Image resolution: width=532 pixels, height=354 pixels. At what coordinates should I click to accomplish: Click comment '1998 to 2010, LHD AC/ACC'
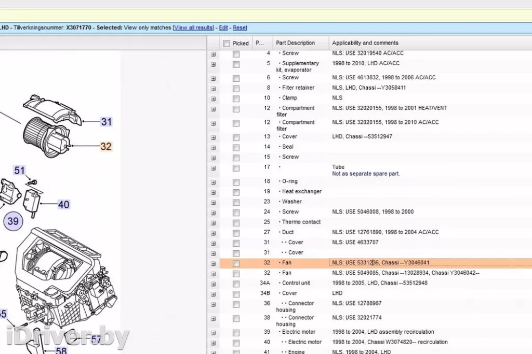366,63
